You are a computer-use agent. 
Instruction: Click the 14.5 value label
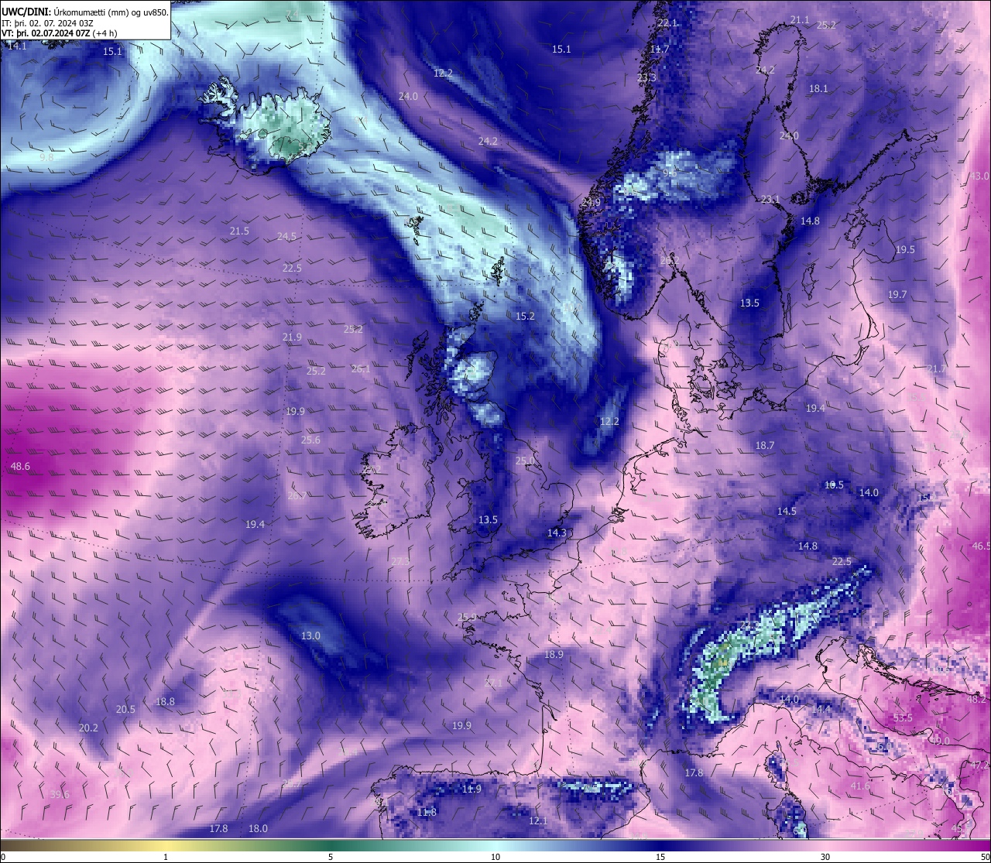click(x=787, y=511)
